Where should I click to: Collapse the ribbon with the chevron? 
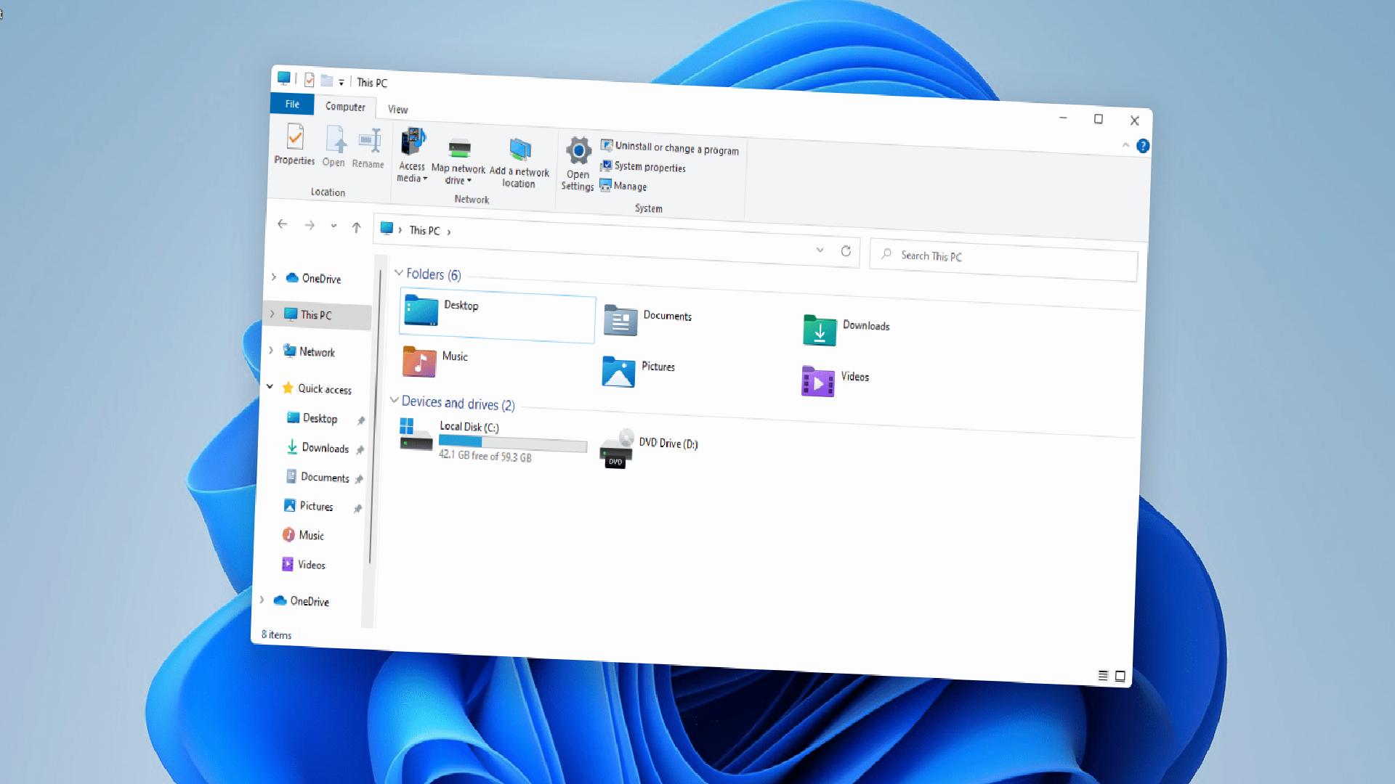point(1125,145)
